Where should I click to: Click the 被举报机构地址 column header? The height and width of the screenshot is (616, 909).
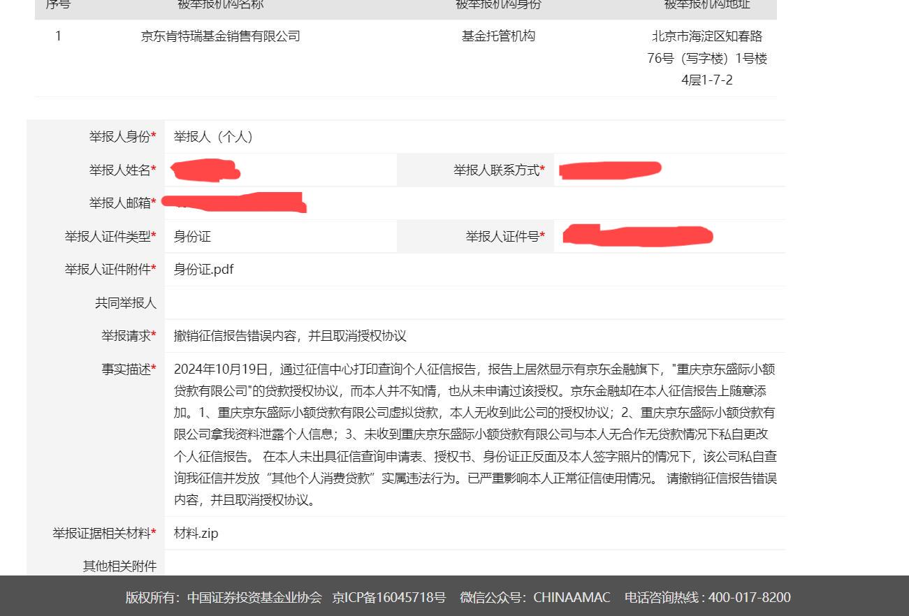pos(707,4)
